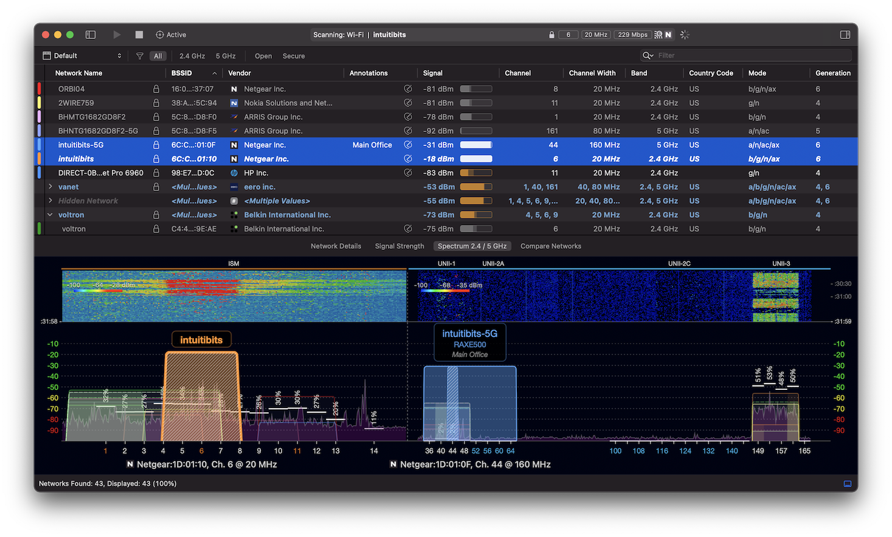The height and width of the screenshot is (537, 892).
Task: Expand the vanet network group
Action: tap(50, 187)
